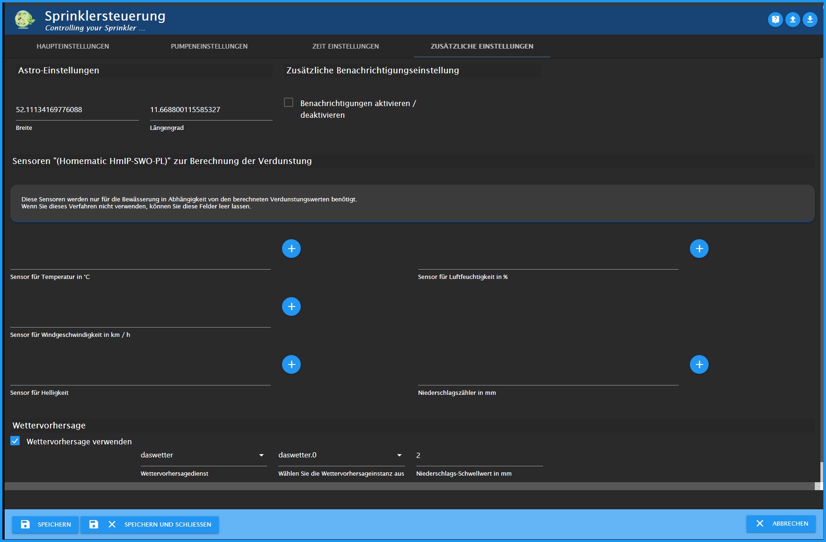
Task: Enable Benachrichtigungen aktivieren / deaktivieren checkbox
Action: coord(289,102)
